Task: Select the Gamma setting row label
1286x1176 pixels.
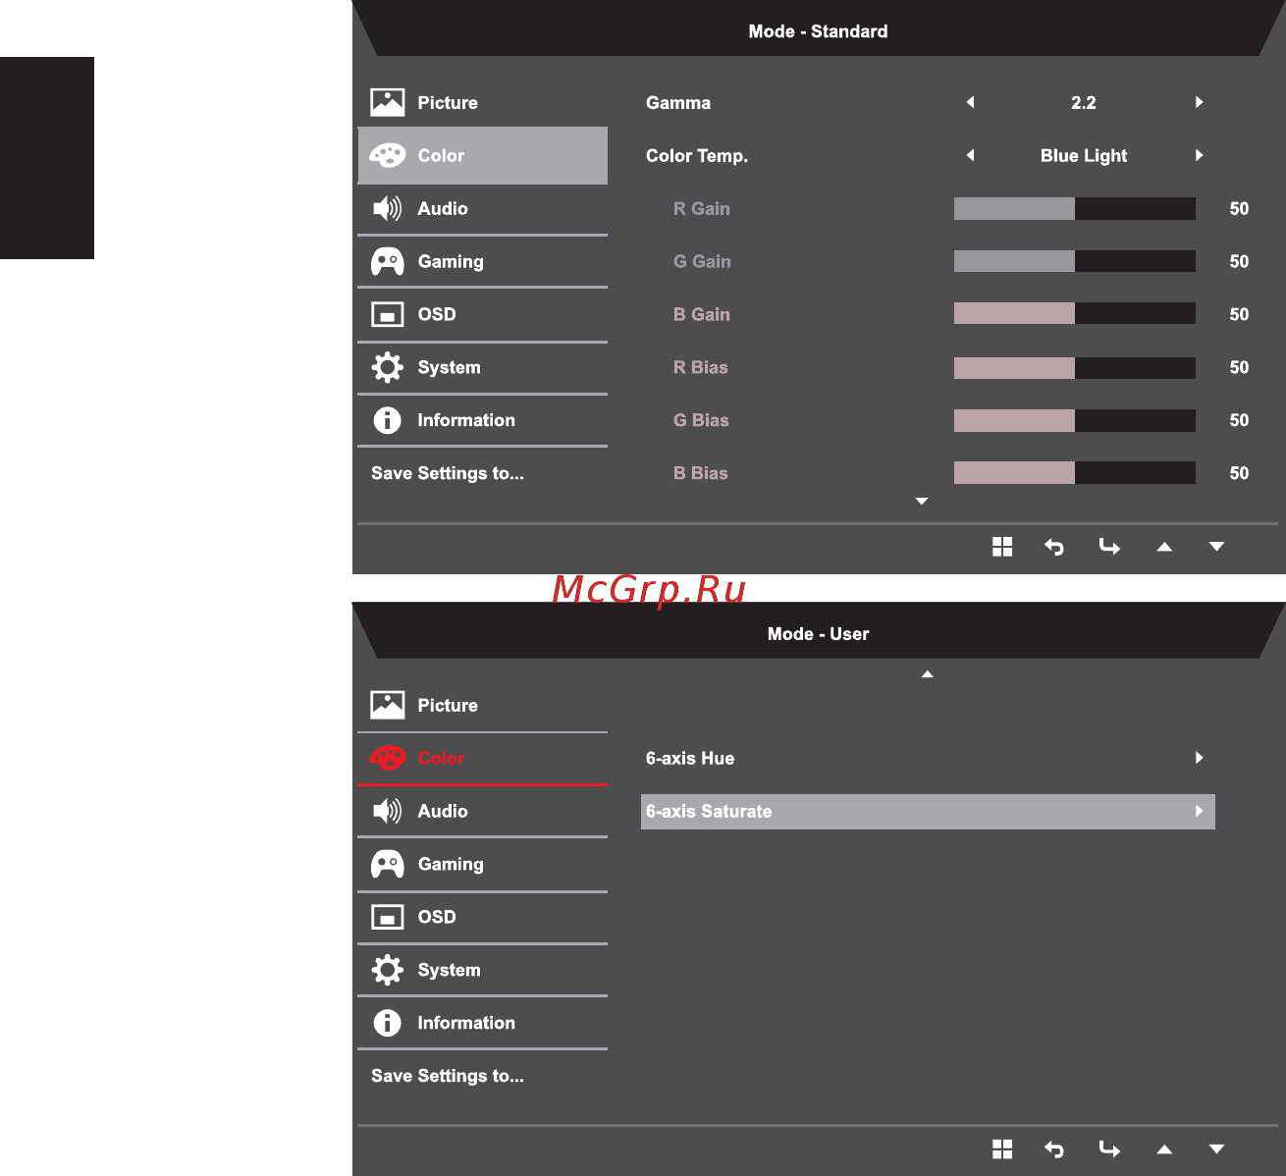Action: (x=678, y=102)
